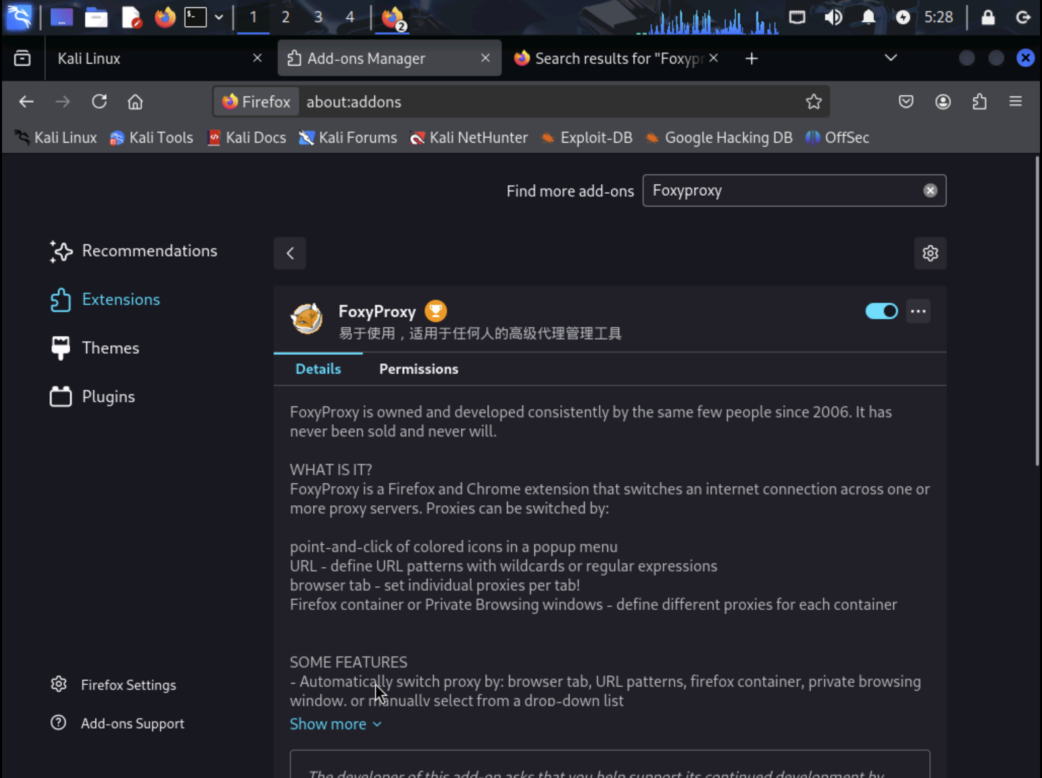
Task: Open the add-ons tools gear menu
Action: point(931,253)
